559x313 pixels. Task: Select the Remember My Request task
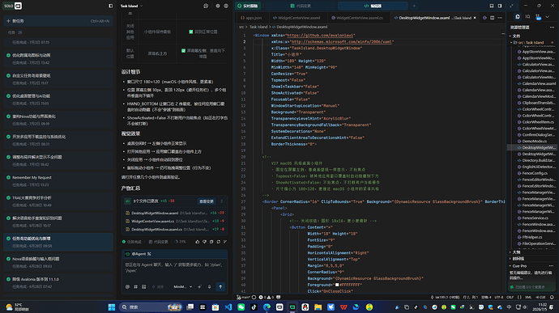(58, 181)
